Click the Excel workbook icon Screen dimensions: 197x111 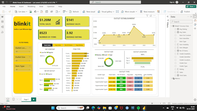(x=30, y=12)
